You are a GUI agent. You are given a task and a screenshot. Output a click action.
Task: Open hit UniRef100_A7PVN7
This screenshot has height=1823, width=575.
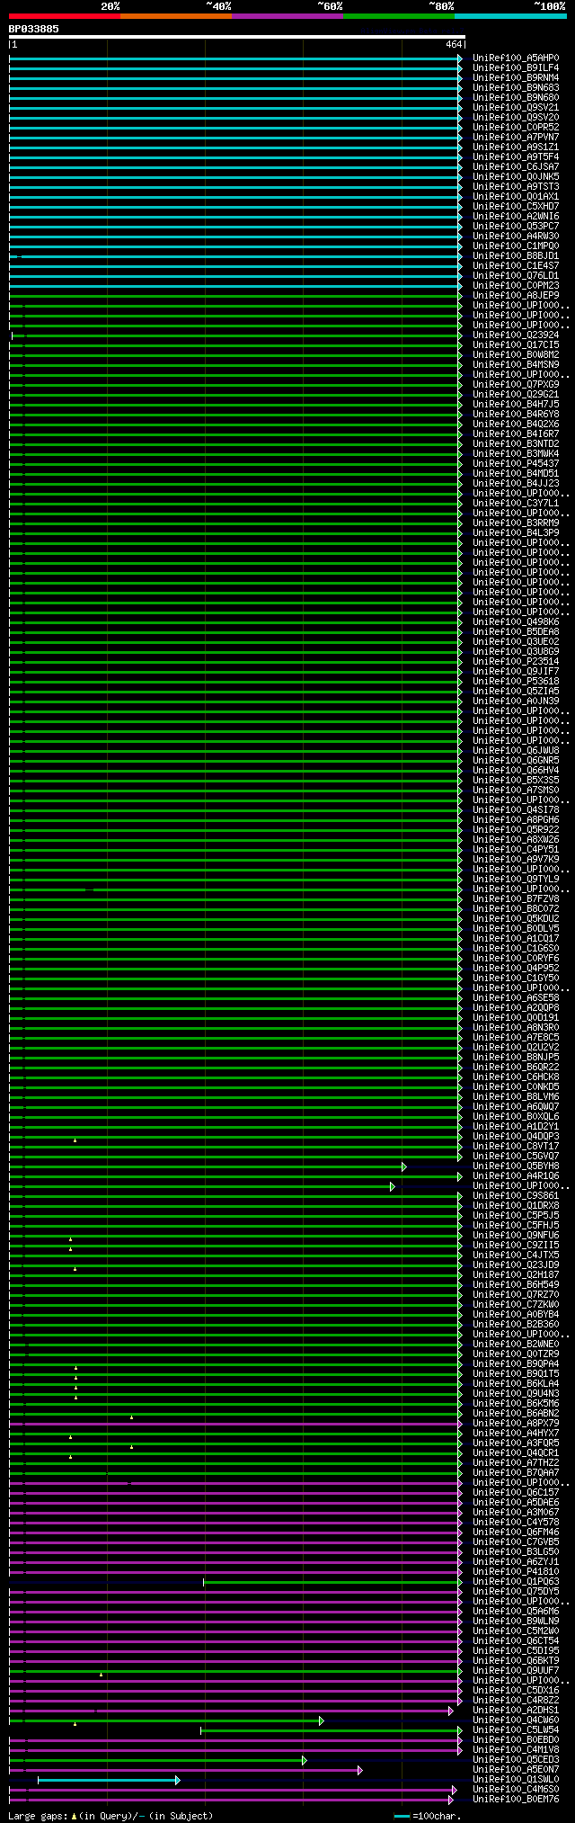516,138
